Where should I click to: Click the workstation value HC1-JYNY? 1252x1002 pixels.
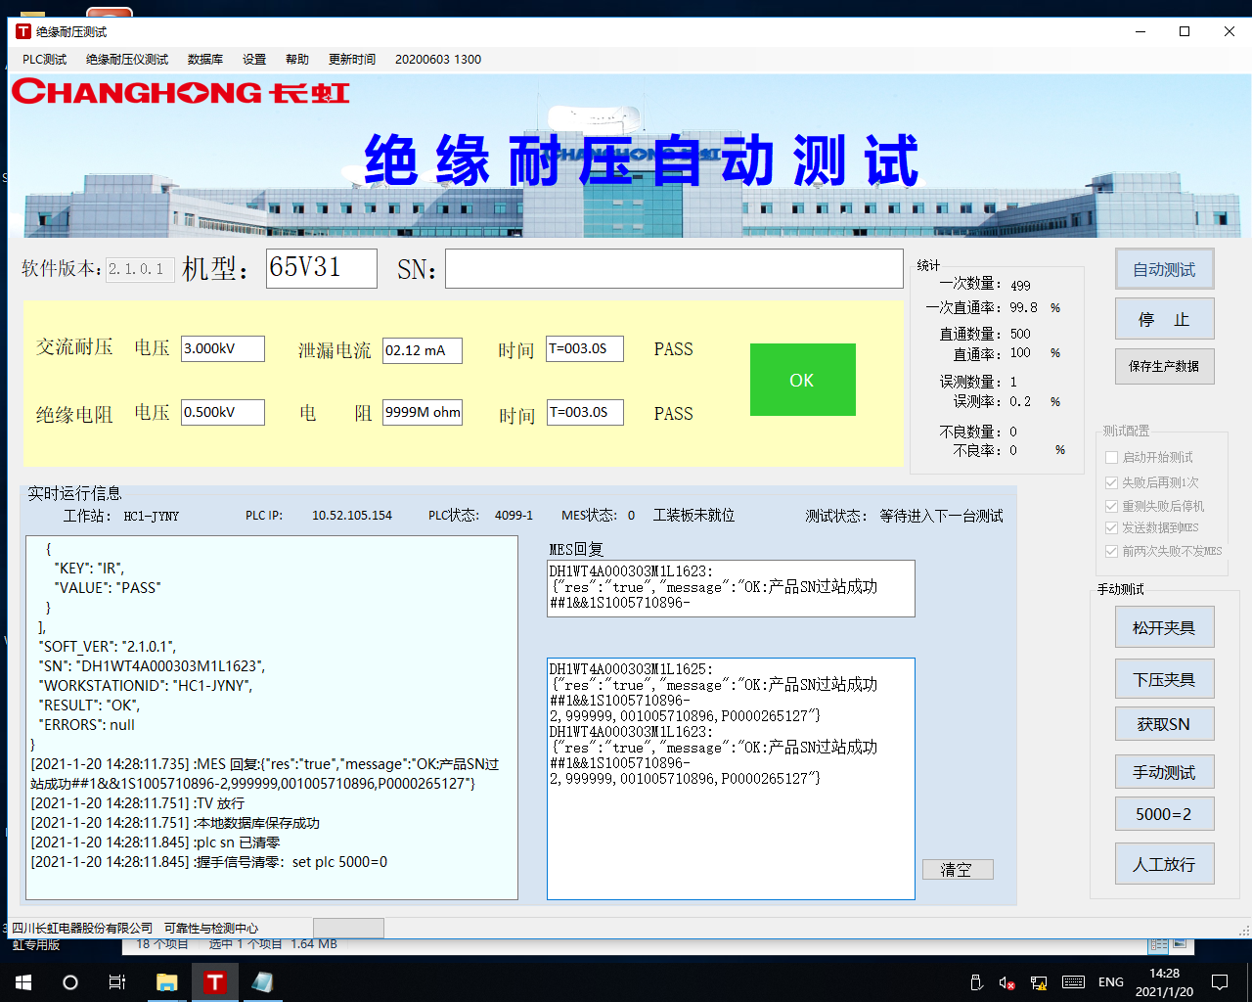click(152, 516)
